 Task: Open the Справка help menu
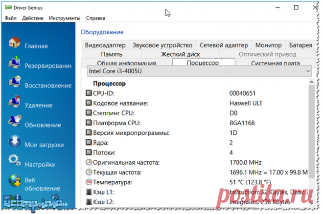click(95, 18)
